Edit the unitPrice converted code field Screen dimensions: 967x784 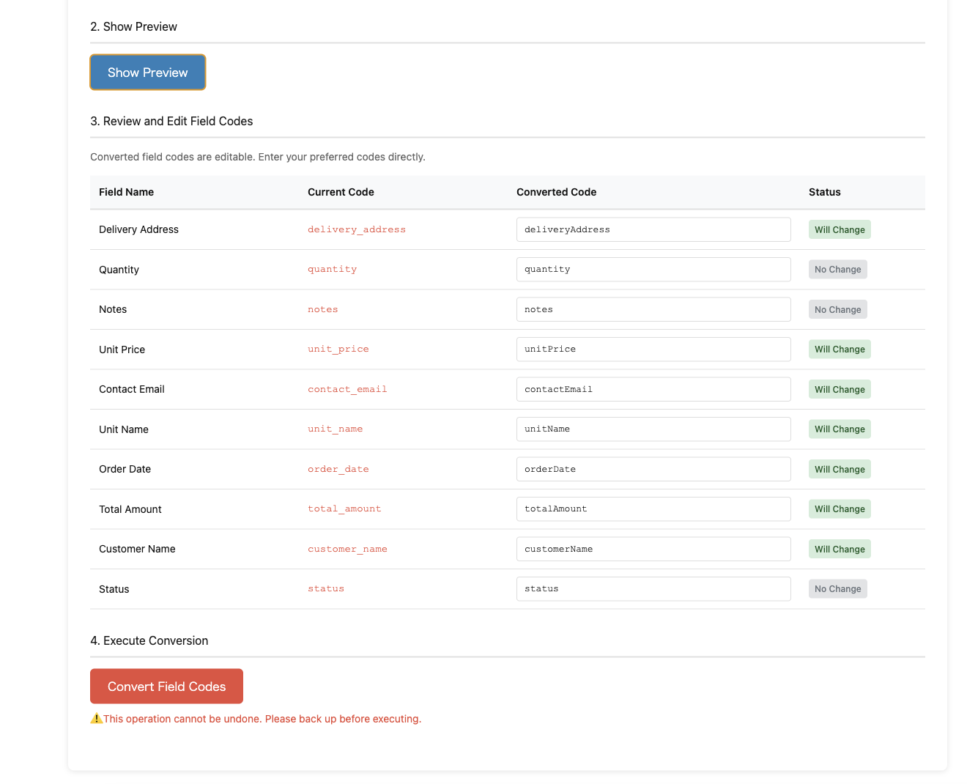tap(653, 350)
